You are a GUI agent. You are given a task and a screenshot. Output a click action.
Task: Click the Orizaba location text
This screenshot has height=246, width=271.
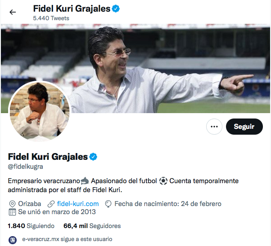click(x=30, y=204)
